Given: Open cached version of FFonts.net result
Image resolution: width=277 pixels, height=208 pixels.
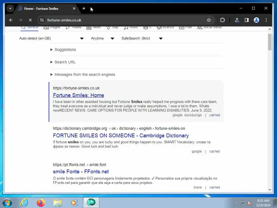Looking at the screenshot, I should (x=215, y=187).
